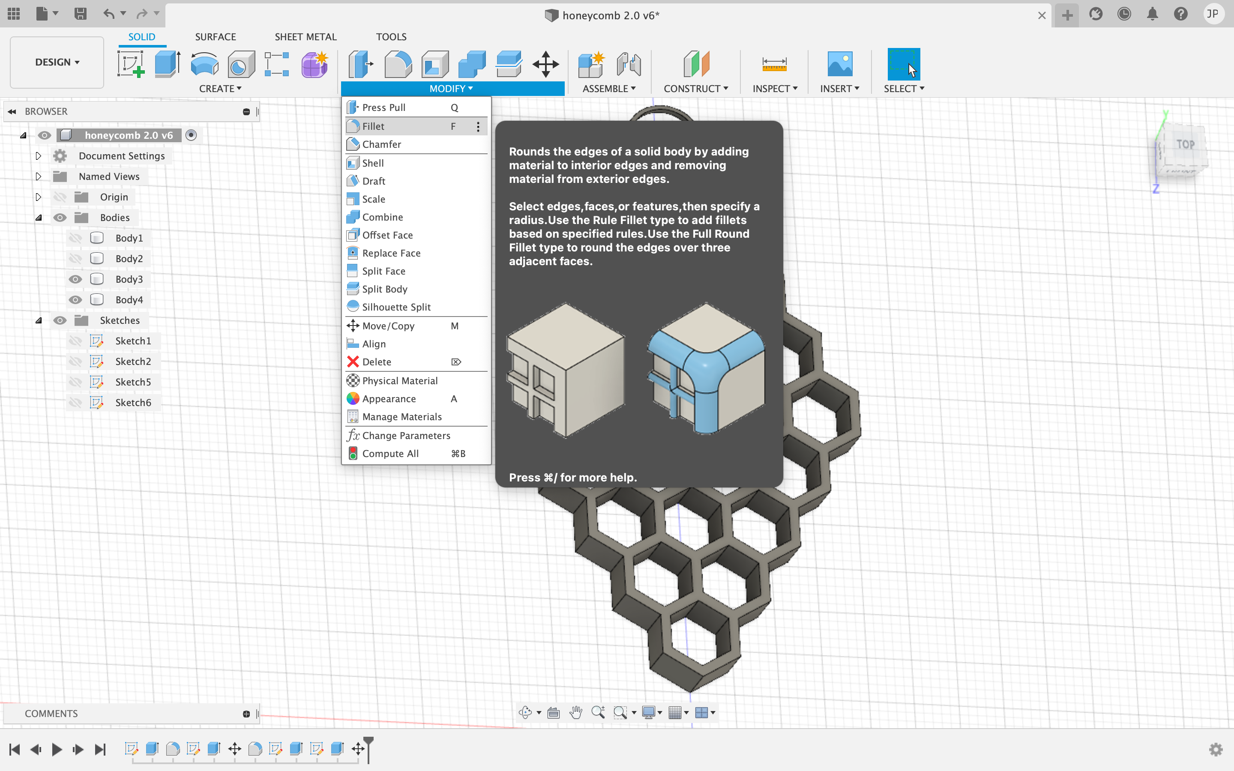The image size is (1234, 771).
Task: Open the INSPECT dropdown
Action: click(x=775, y=89)
